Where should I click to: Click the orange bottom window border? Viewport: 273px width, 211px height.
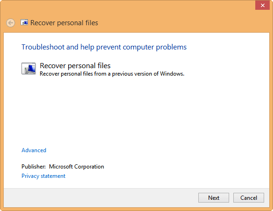(136, 209)
